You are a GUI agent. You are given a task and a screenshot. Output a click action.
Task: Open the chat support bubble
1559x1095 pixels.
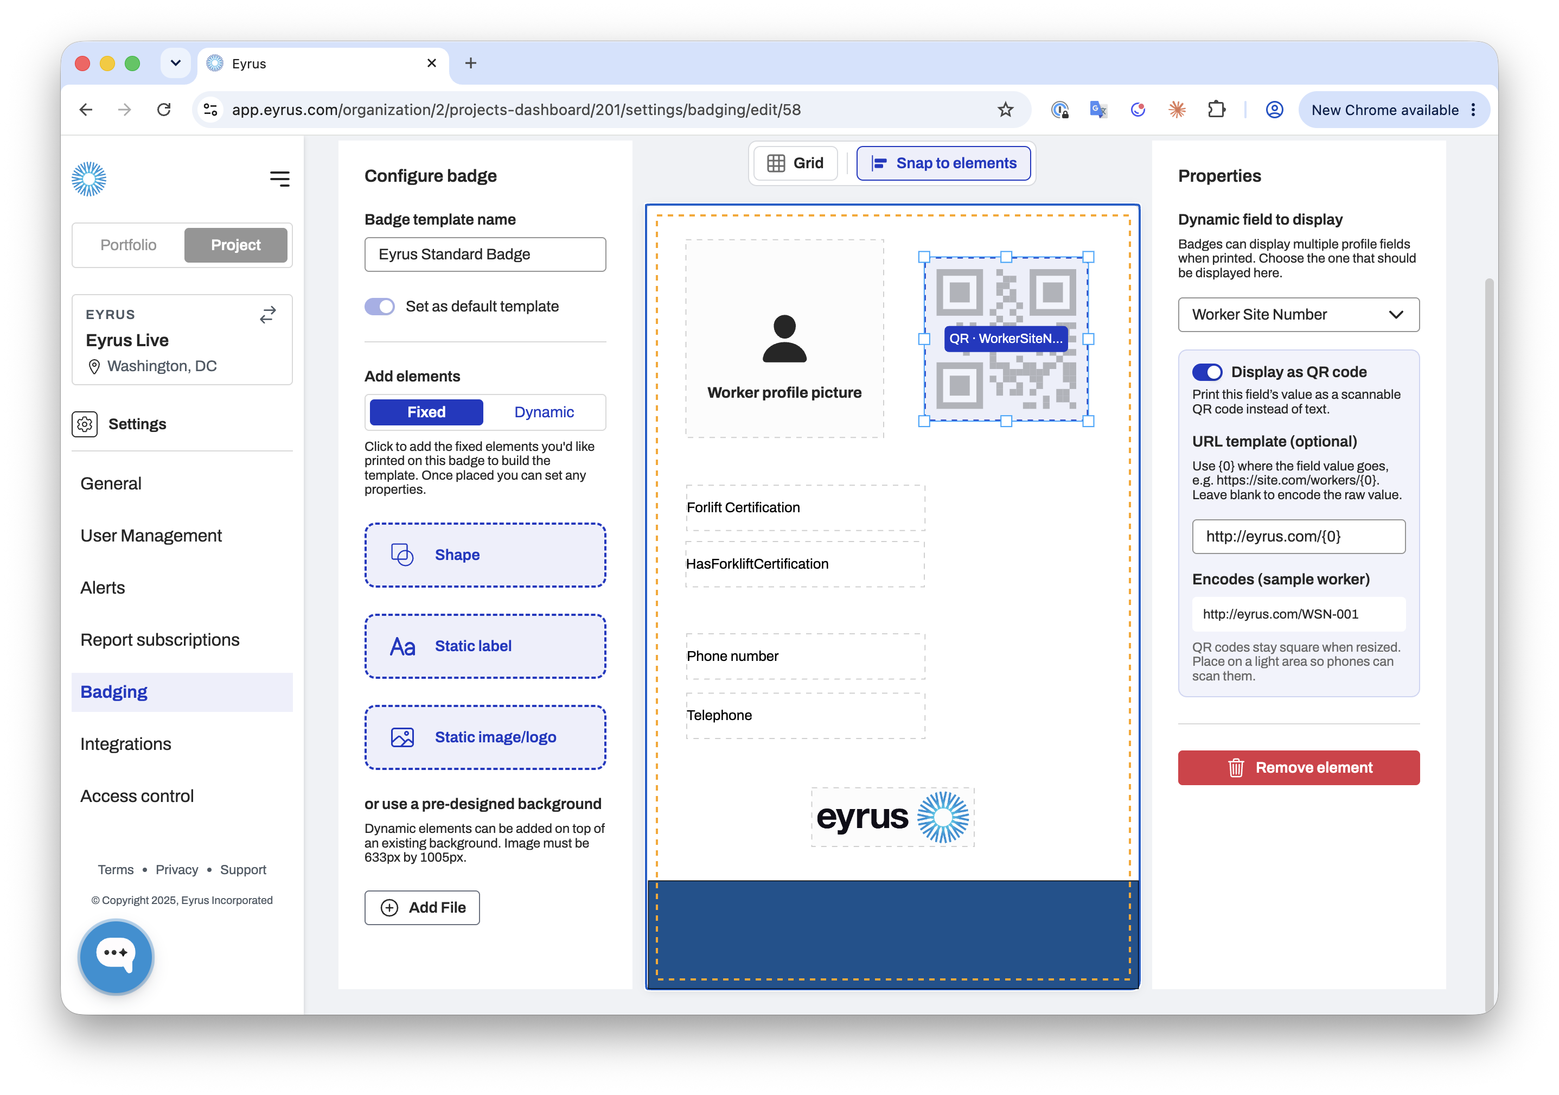click(x=116, y=957)
